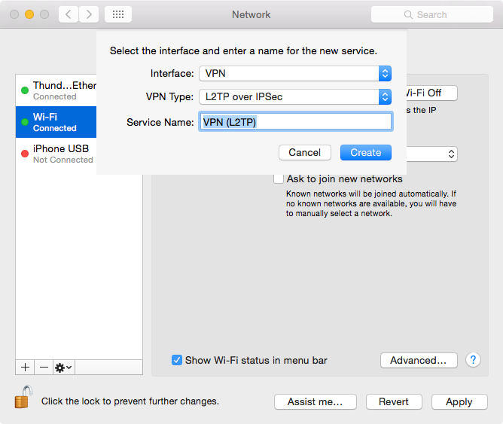Open the Interface dropdown
This screenshot has height=424, width=503.
tap(294, 73)
